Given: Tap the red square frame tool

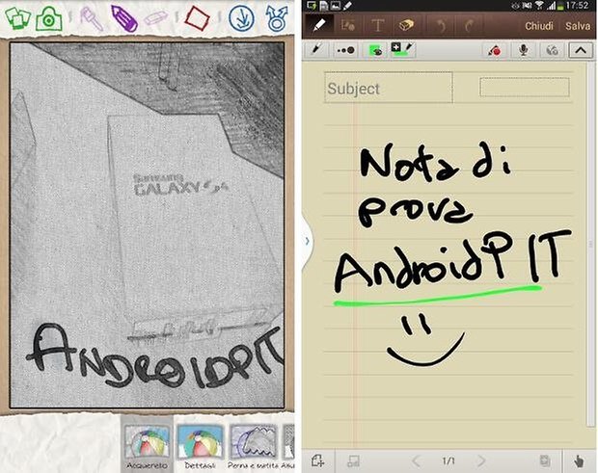Looking at the screenshot, I should (x=197, y=18).
